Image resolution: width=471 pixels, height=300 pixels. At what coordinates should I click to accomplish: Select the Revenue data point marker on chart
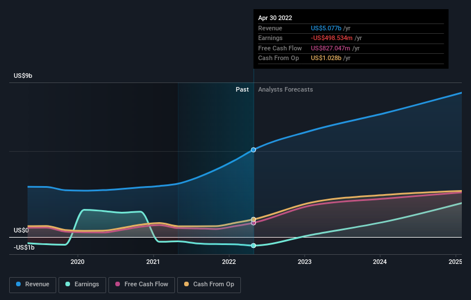click(254, 150)
